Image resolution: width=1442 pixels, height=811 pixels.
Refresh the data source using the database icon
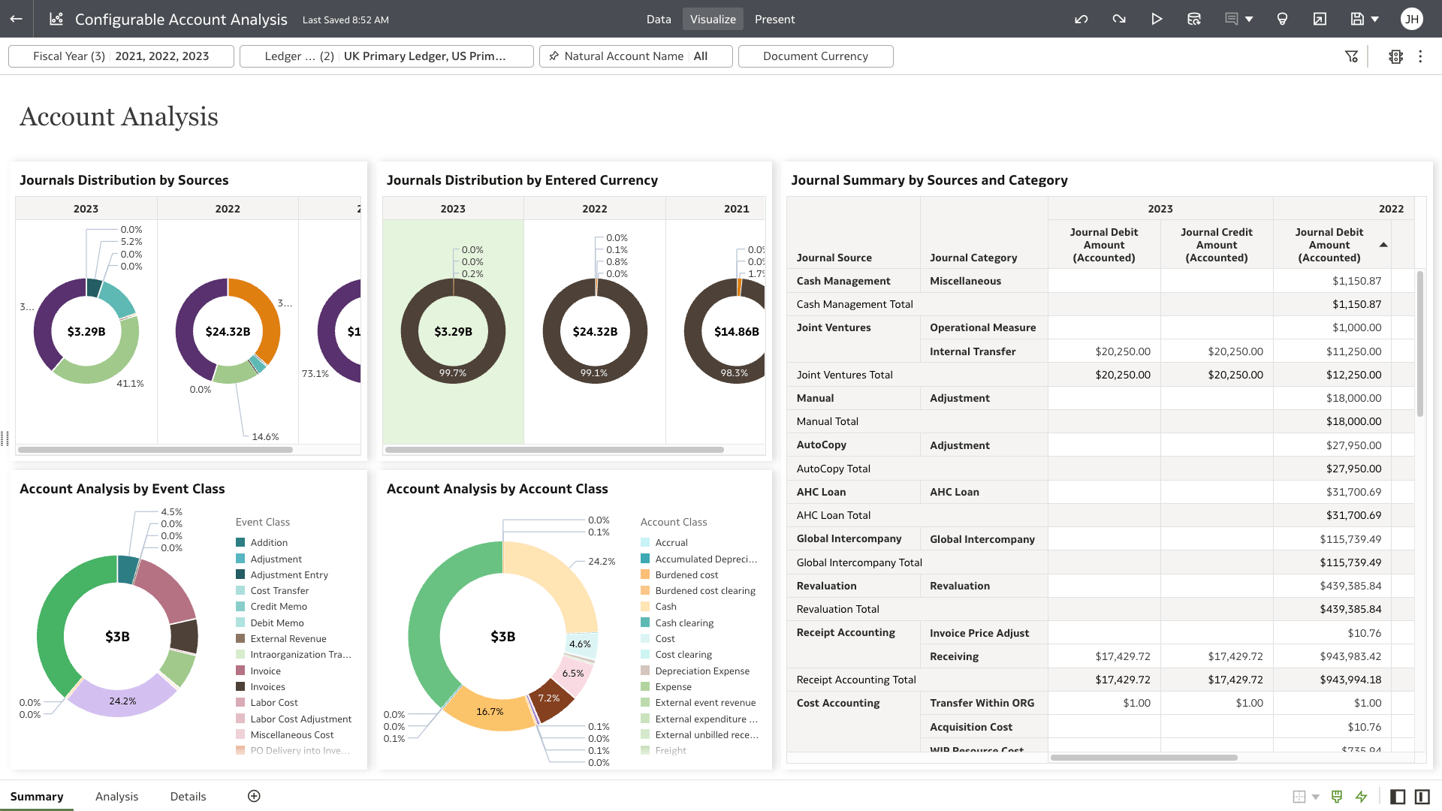pyautogui.click(x=1194, y=19)
